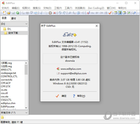
Task: Click the context help pointer icon
Action: pyautogui.click(x=134, y=13)
